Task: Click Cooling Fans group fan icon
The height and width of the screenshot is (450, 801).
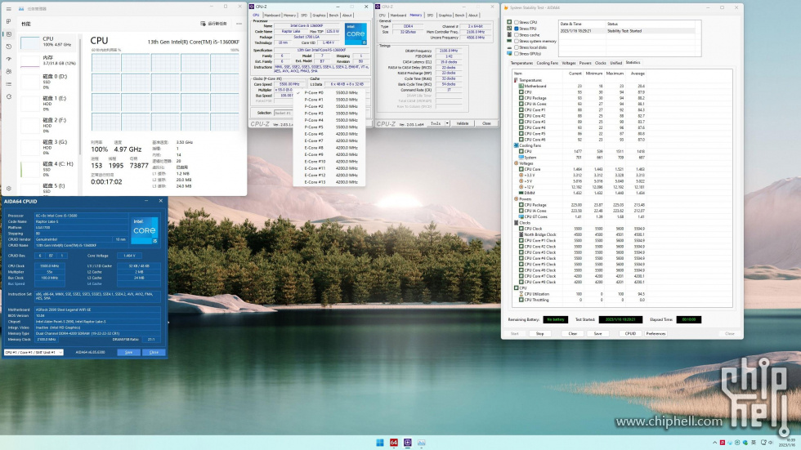Action: point(516,145)
